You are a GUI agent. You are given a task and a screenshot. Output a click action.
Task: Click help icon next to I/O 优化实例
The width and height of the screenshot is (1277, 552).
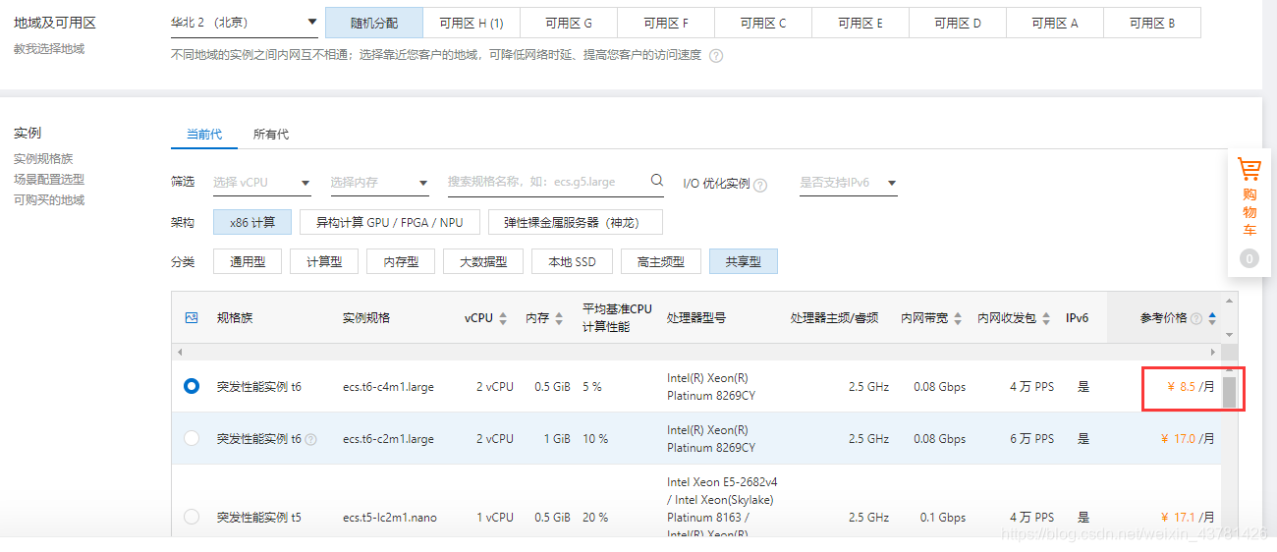tap(760, 185)
